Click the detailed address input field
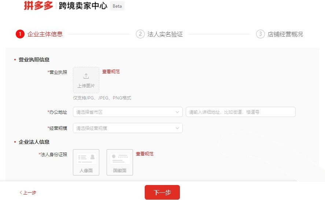325x200 pixels. [240, 112]
